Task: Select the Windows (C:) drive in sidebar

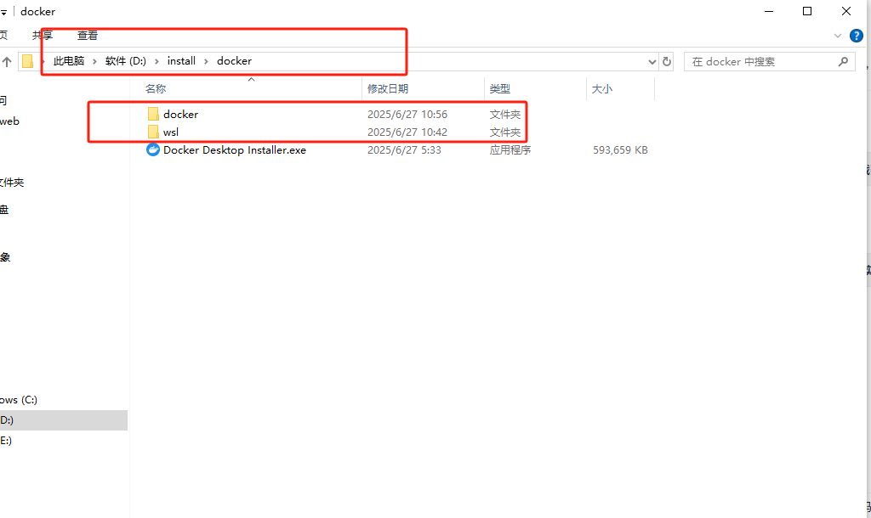Action: pyautogui.click(x=19, y=400)
